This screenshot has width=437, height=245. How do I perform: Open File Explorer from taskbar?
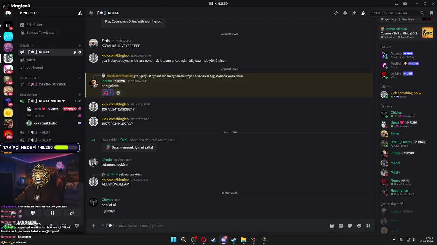(243, 240)
